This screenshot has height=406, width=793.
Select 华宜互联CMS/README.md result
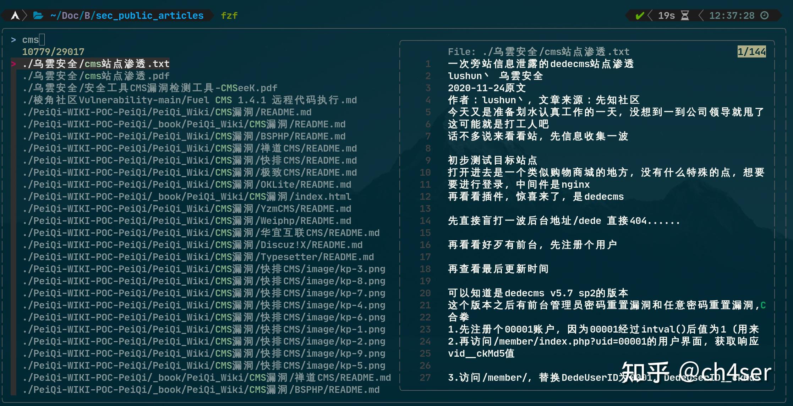click(201, 233)
